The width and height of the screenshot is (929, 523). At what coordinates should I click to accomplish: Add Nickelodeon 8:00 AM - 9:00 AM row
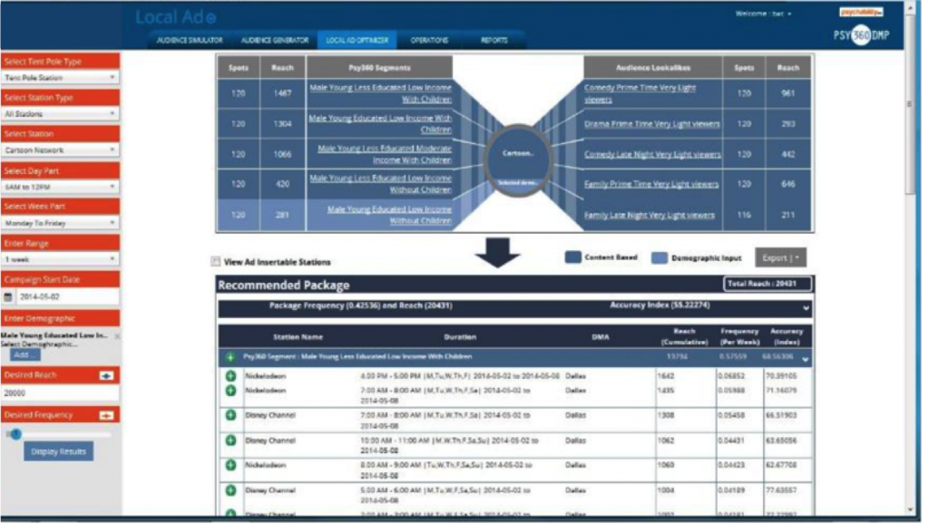tap(230, 466)
